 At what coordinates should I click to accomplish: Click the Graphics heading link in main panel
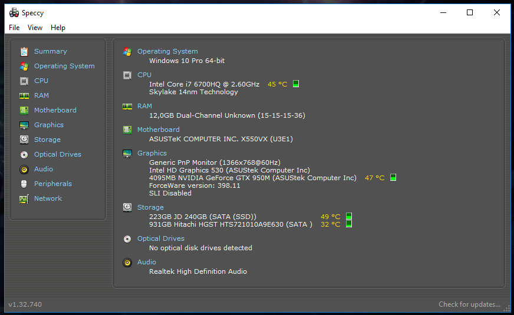coord(151,153)
